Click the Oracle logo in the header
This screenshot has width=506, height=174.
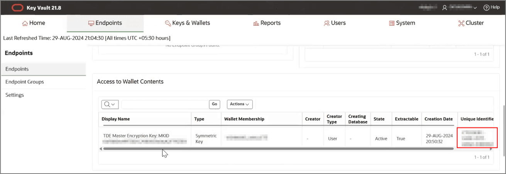(x=17, y=7)
